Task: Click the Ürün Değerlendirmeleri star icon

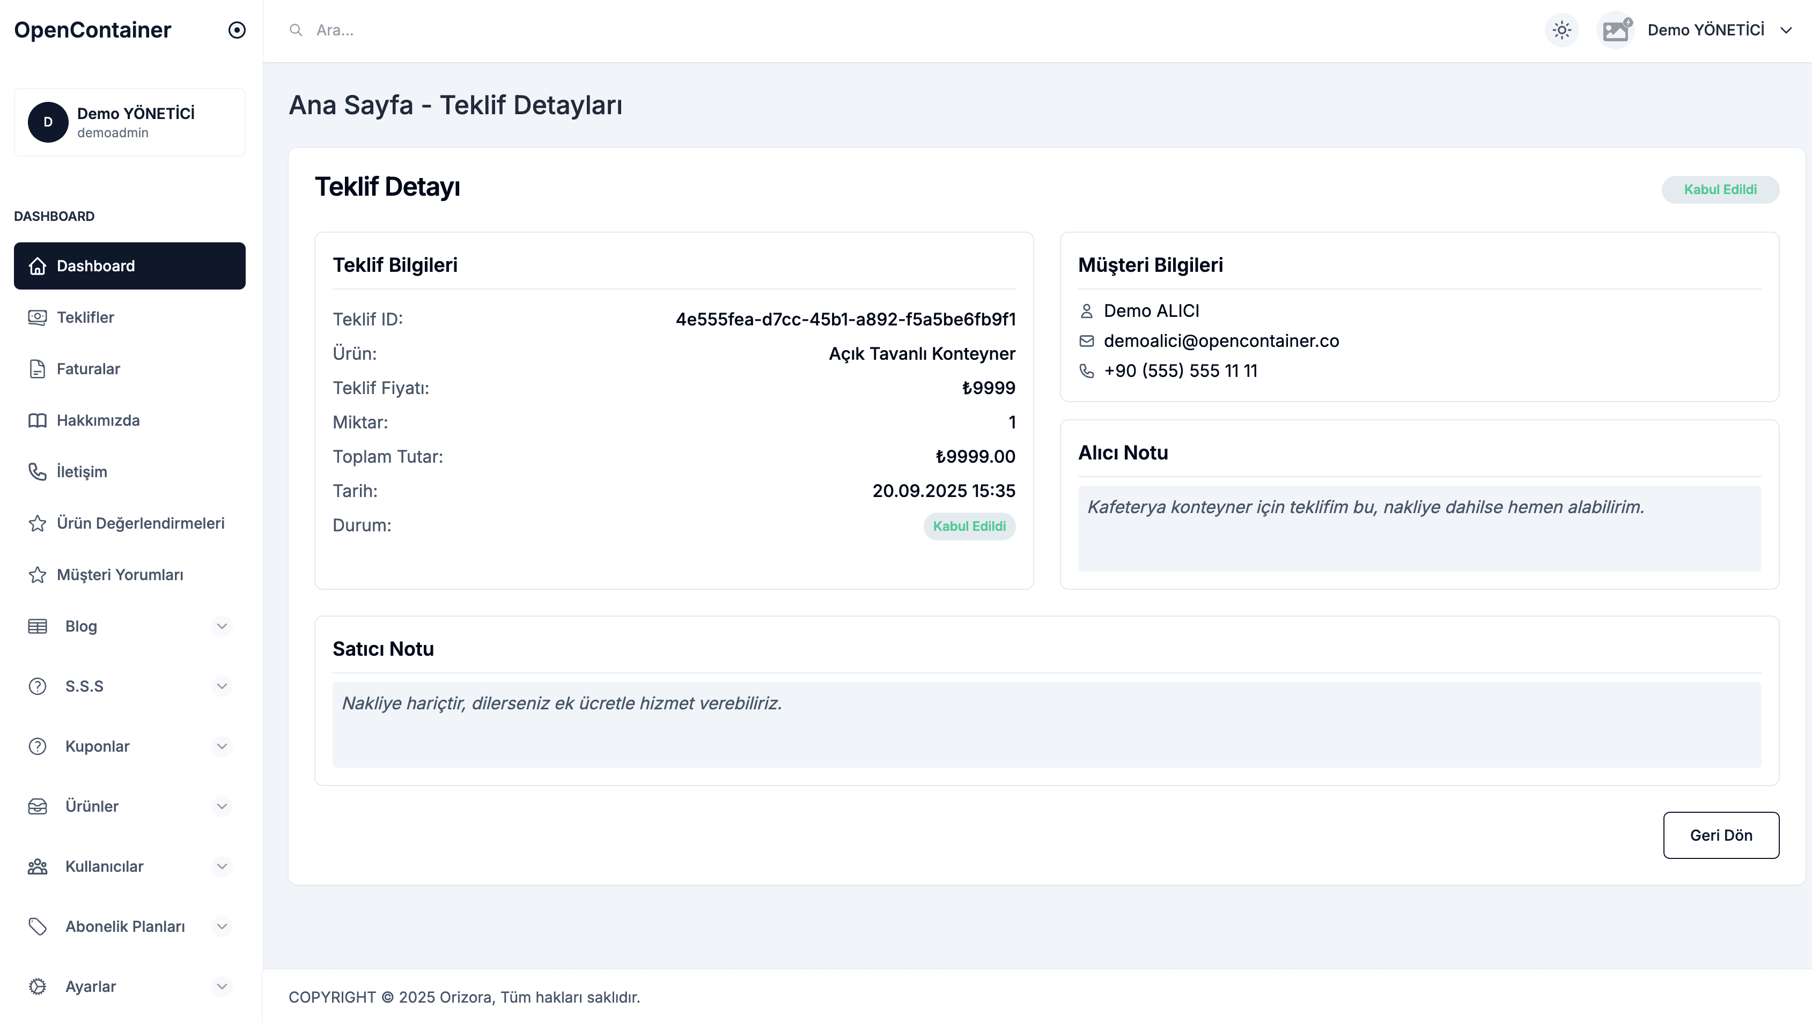Action: click(x=38, y=523)
